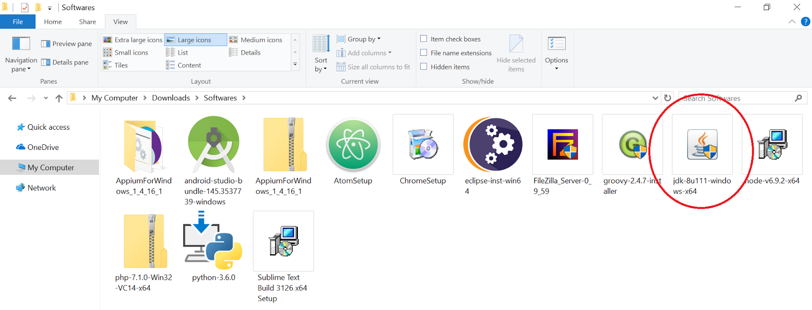The height and width of the screenshot is (310, 812).
Task: Open folder Options icon
Action: tap(557, 44)
